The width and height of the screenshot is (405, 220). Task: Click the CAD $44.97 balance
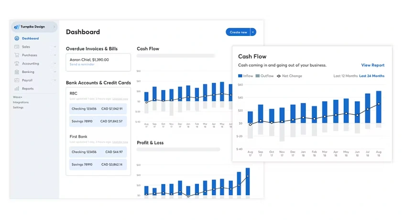pyautogui.click(x=114, y=152)
